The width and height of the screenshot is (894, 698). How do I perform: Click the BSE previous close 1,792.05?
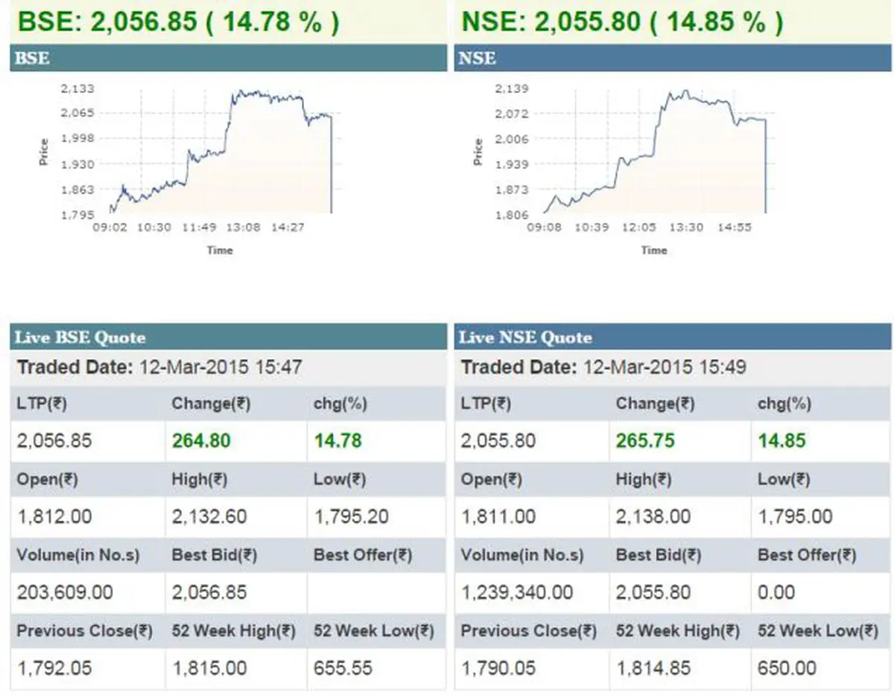(x=54, y=668)
